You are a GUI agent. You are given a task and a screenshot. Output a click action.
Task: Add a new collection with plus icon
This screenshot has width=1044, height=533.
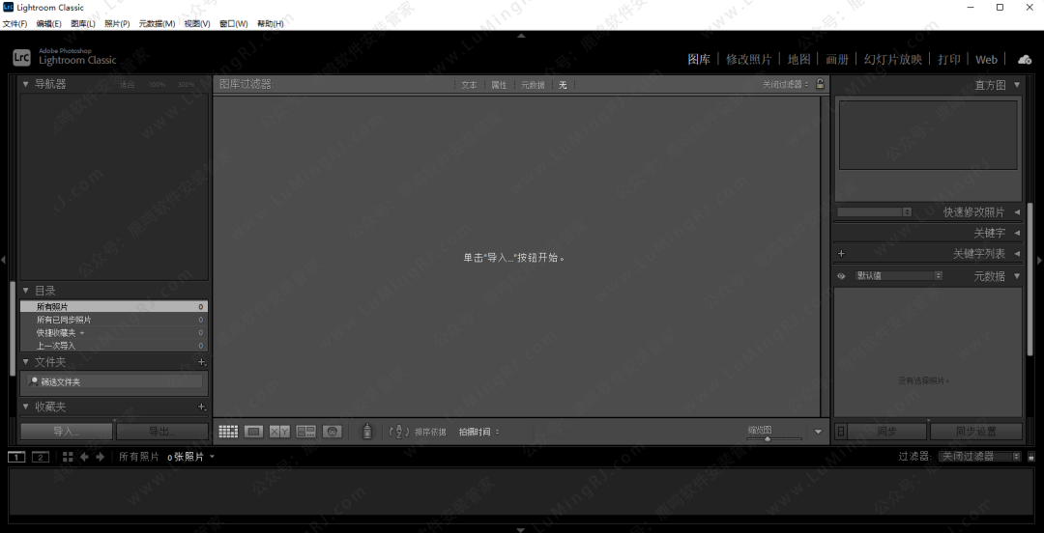202,407
